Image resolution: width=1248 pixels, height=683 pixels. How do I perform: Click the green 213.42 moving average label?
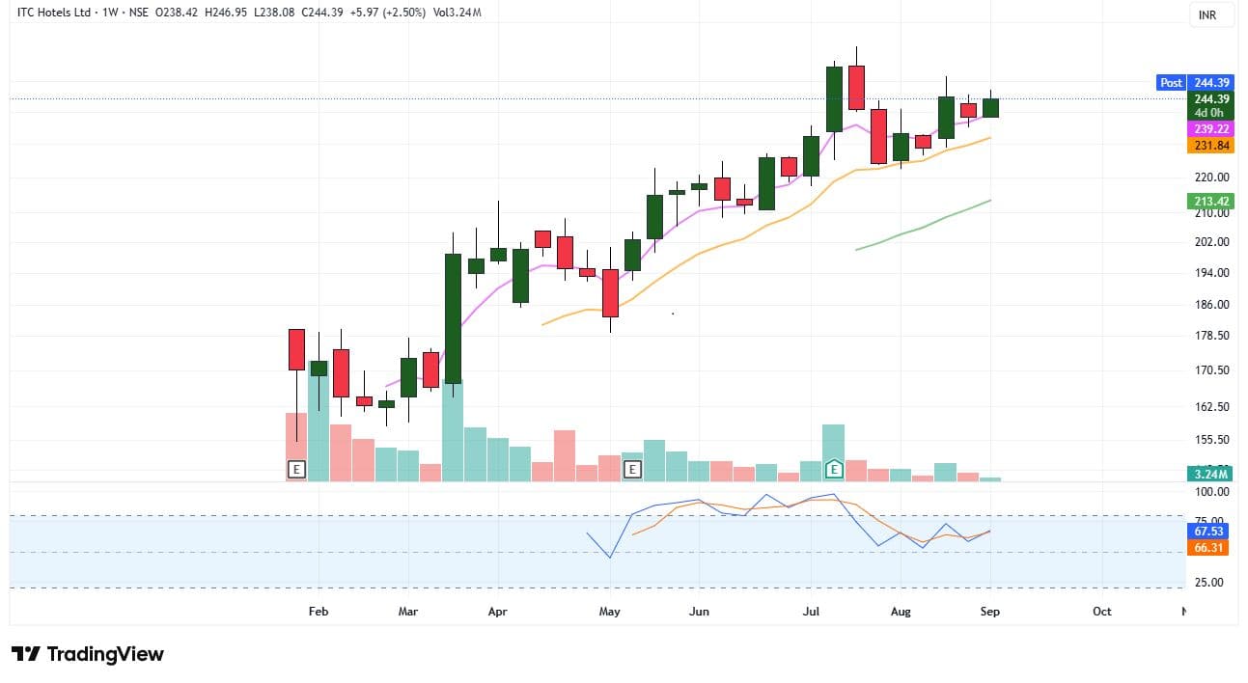pyautogui.click(x=1210, y=201)
